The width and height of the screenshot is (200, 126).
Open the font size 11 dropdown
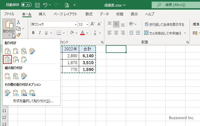click(87, 24)
